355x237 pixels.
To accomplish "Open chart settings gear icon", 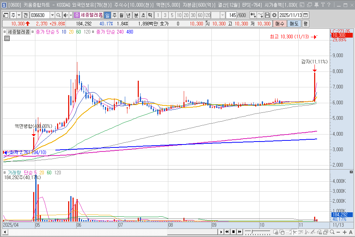I will click(274, 15).
